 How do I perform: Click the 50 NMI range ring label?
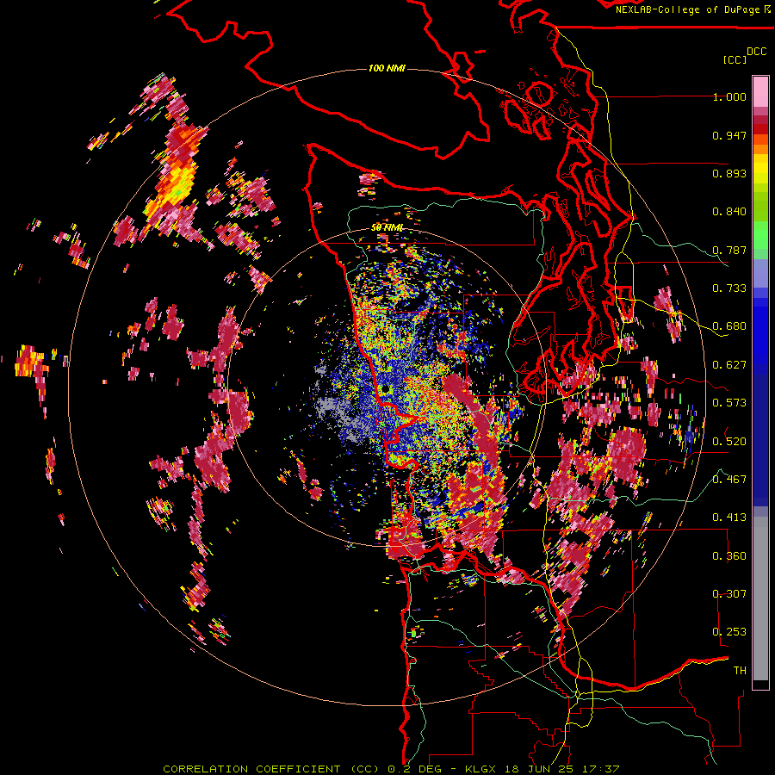(x=387, y=228)
